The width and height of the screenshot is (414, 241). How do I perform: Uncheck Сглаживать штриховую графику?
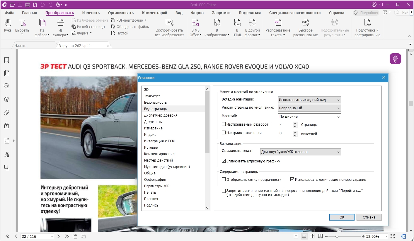click(x=224, y=161)
